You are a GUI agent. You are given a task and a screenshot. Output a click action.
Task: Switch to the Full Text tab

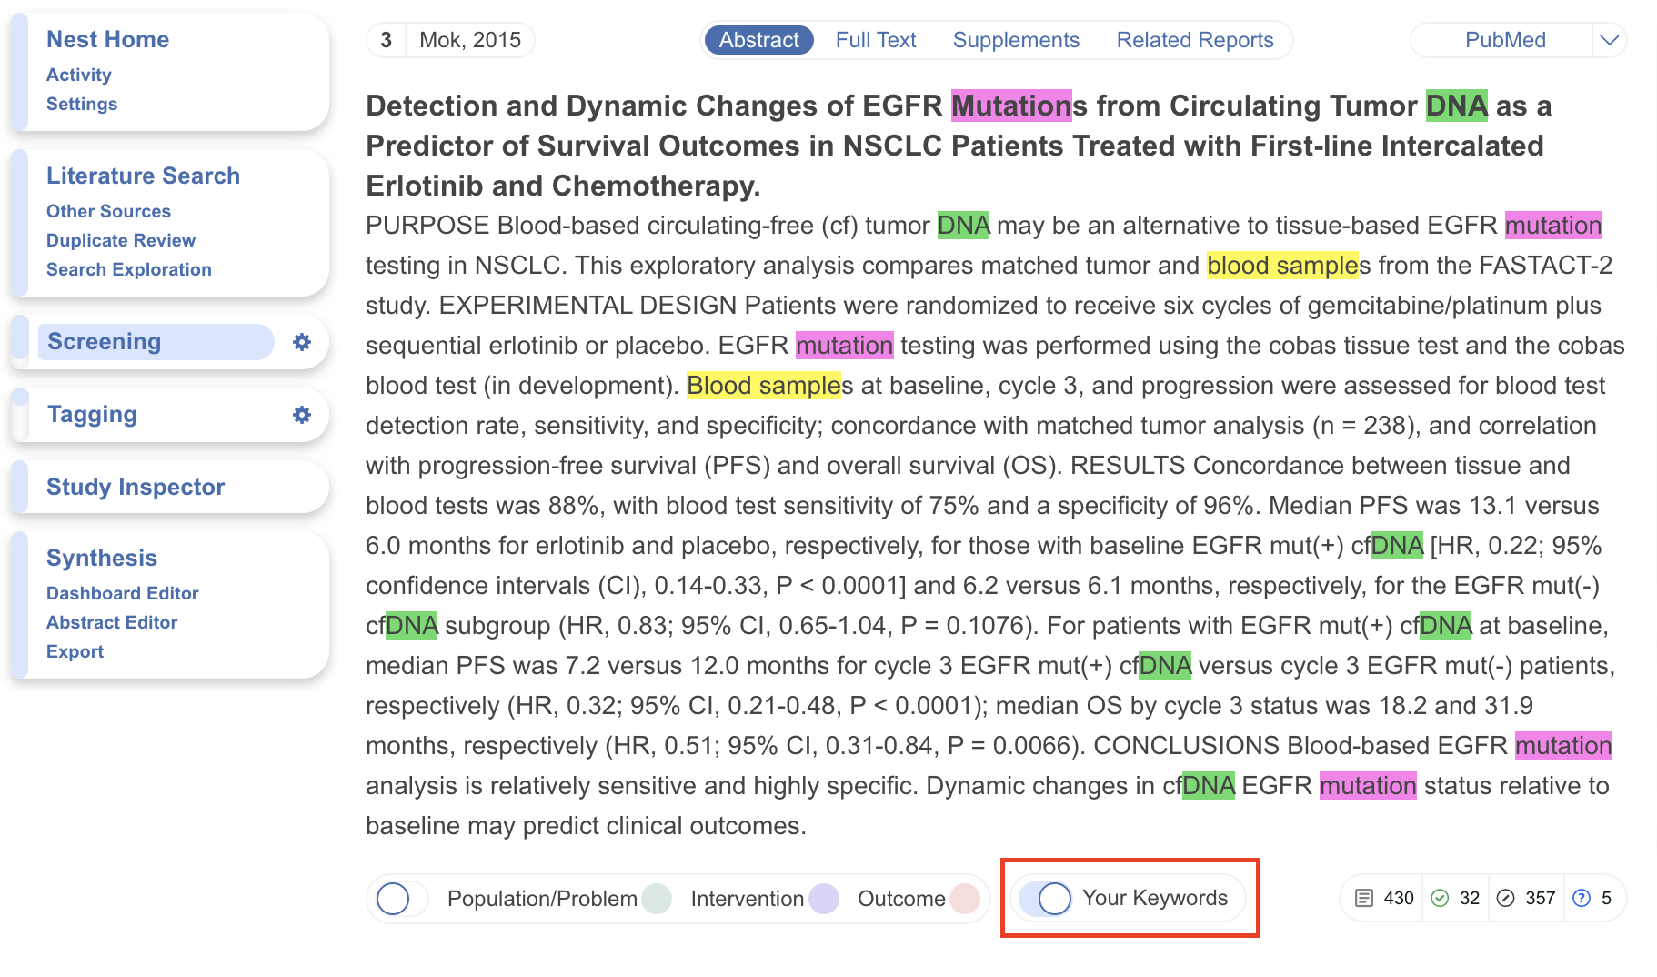point(876,40)
